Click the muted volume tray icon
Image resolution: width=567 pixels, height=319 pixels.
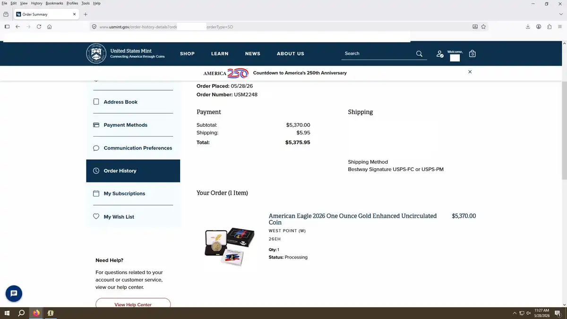click(x=529, y=313)
